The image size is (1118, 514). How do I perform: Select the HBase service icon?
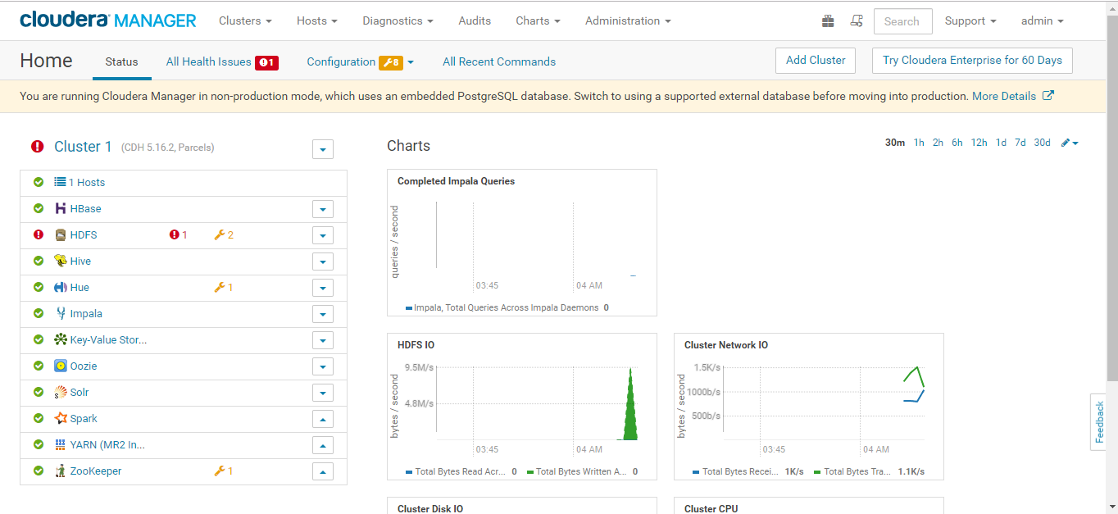pos(60,208)
